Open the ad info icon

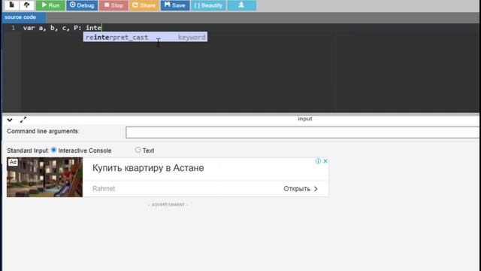318,161
